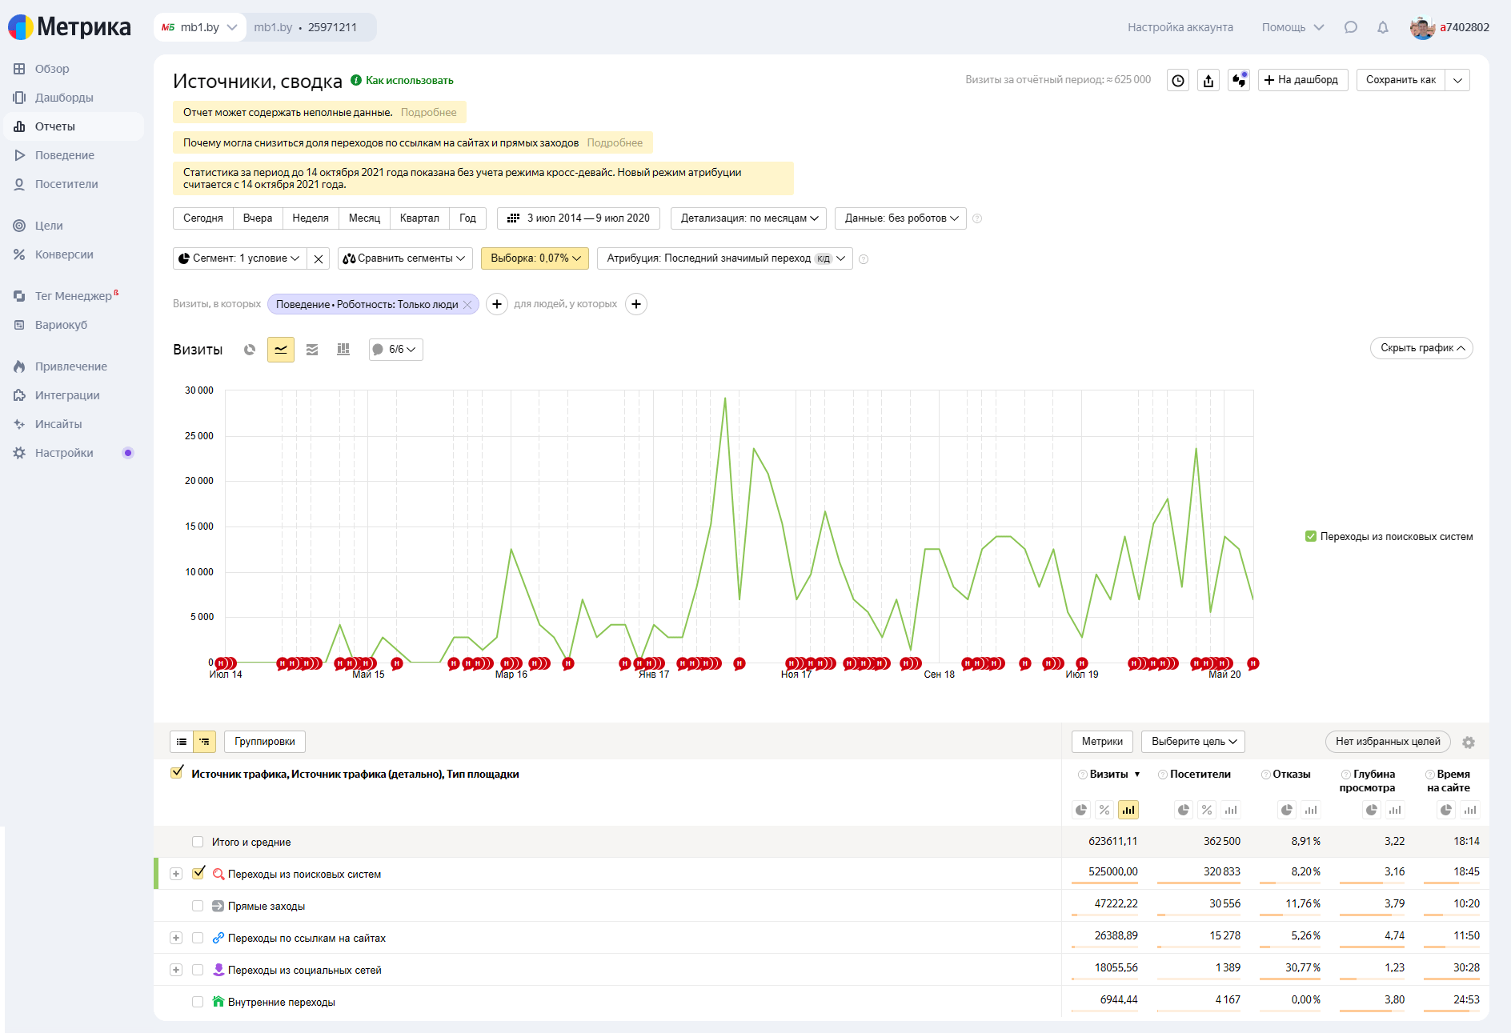Switch to stacked area chart icon
This screenshot has height=1033, width=1511.
pyautogui.click(x=312, y=350)
